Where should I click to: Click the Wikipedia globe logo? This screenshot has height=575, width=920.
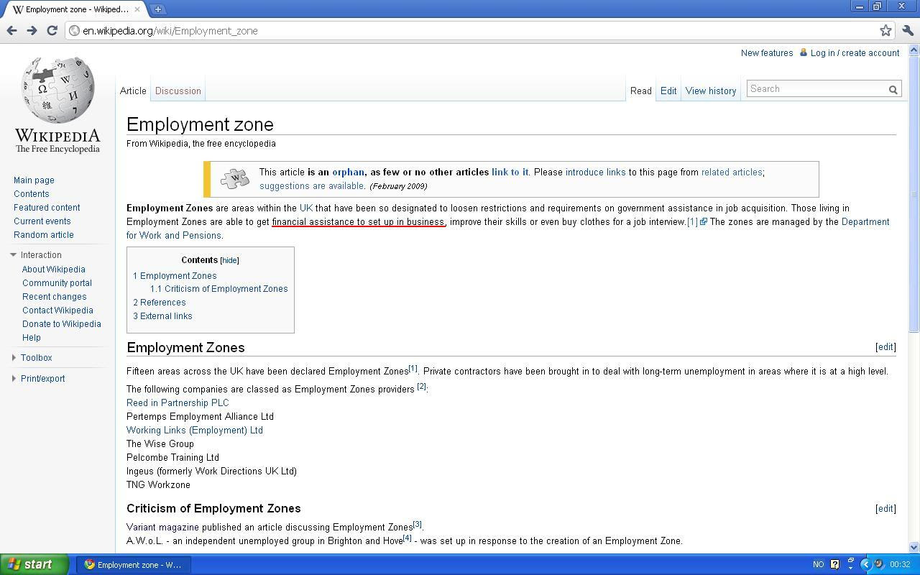click(58, 90)
